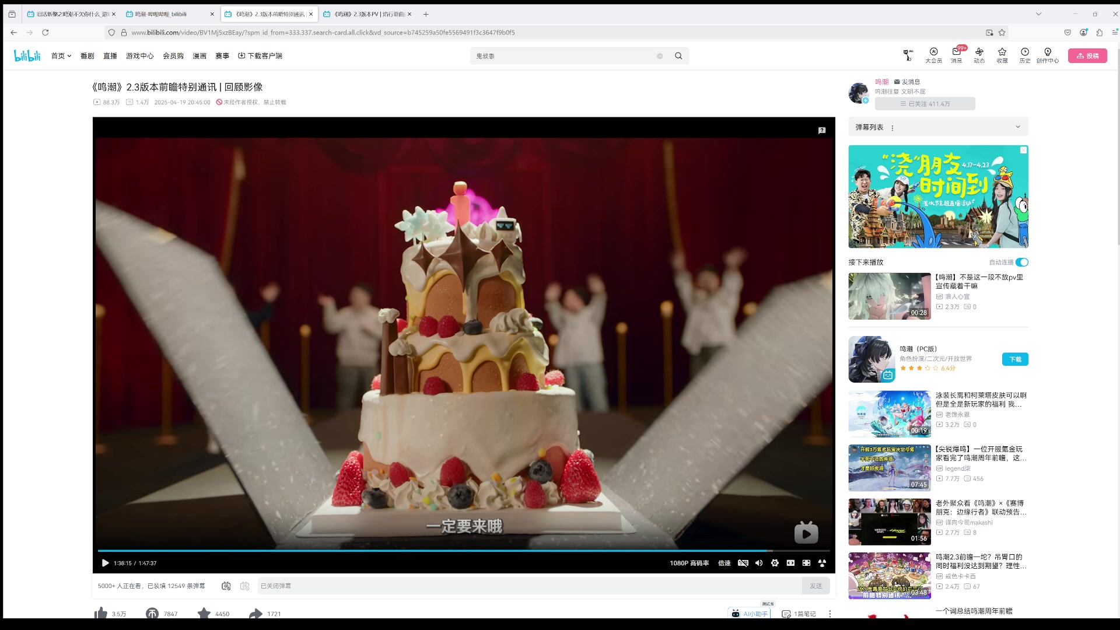This screenshot has height=630, width=1120.
Task: Open the browser tab list dropdown arrow
Action: [1038, 14]
